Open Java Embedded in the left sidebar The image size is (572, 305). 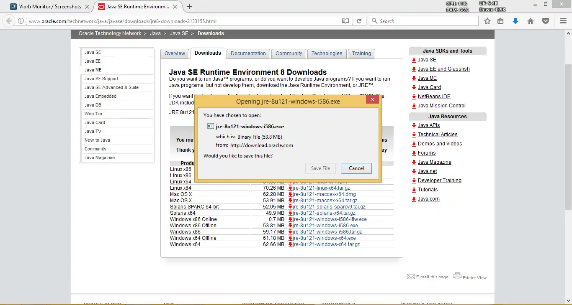100,96
